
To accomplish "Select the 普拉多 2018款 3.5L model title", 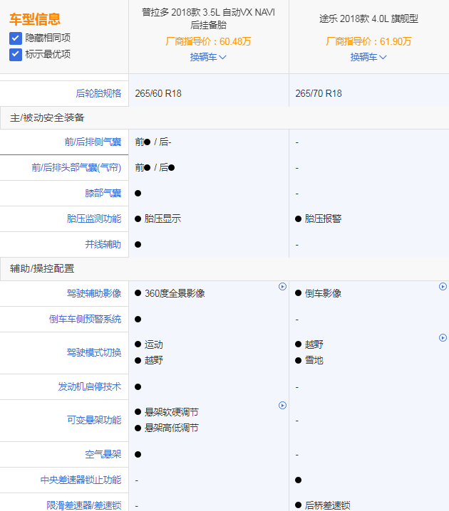I will [208, 19].
